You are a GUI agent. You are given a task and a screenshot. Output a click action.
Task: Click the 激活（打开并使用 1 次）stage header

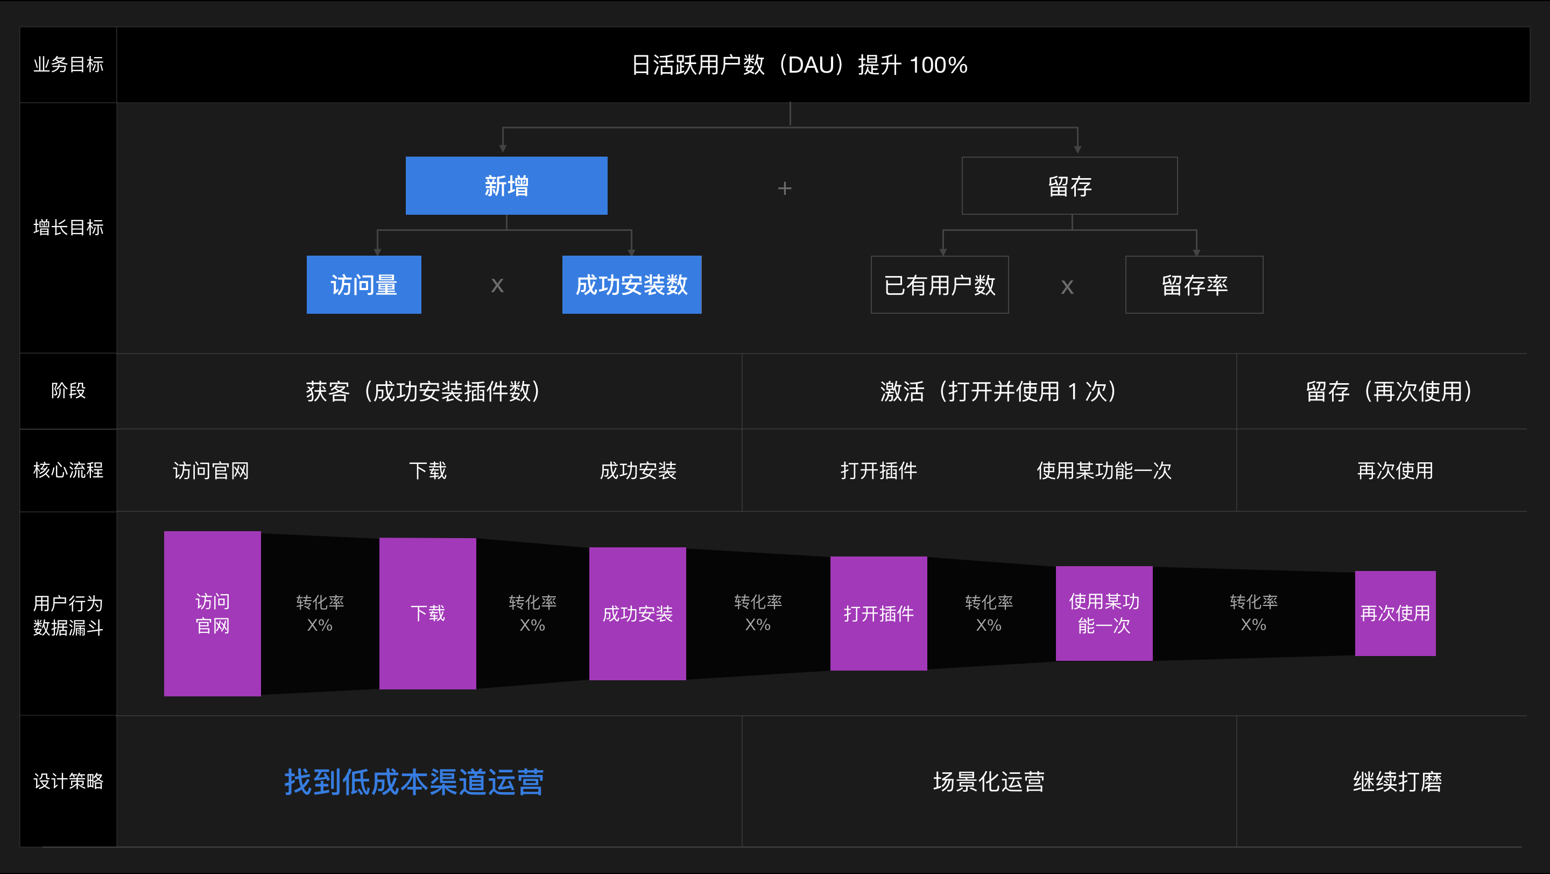coord(989,391)
